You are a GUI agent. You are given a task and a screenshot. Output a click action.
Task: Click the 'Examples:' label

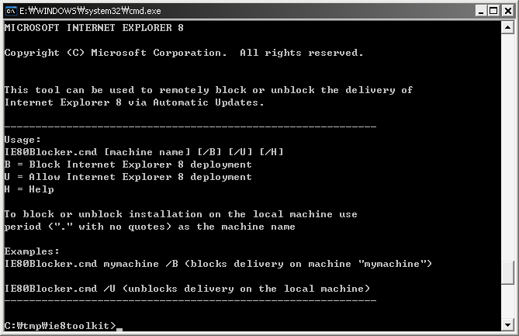pyautogui.click(x=32, y=251)
